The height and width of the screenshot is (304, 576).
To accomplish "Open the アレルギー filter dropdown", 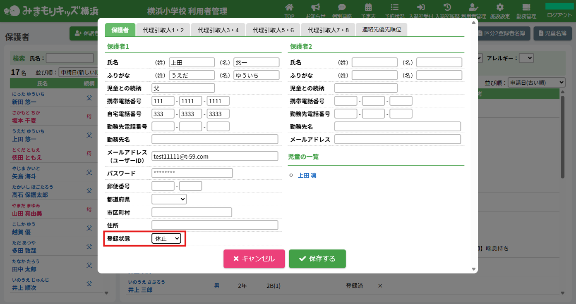I will pos(526,58).
